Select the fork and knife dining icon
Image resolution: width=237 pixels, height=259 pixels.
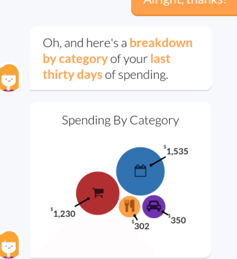129,206
